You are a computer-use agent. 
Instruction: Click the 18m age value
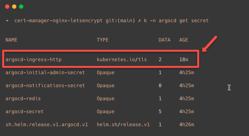pyautogui.click(x=184, y=59)
